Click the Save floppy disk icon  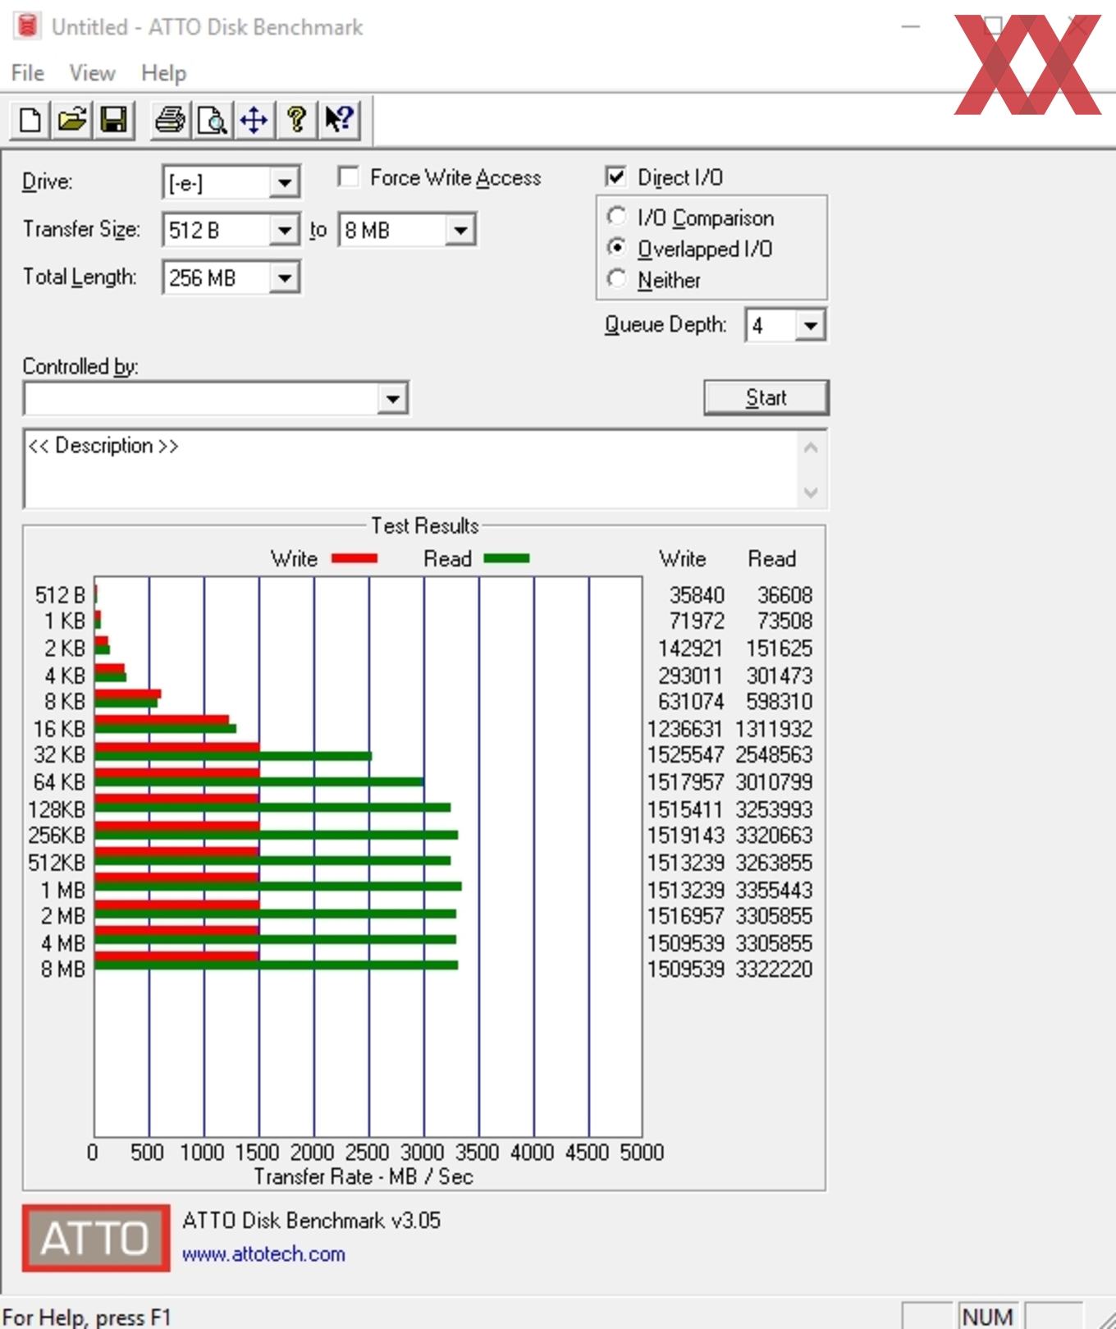[x=114, y=121]
